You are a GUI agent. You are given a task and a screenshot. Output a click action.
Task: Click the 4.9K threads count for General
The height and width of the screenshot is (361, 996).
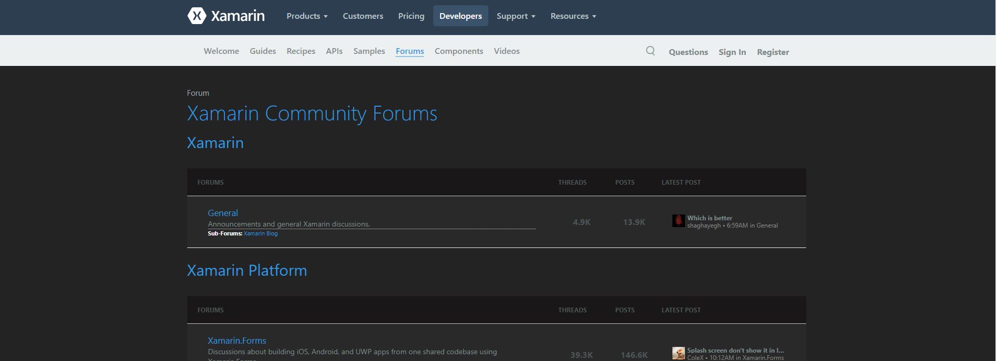click(x=582, y=222)
